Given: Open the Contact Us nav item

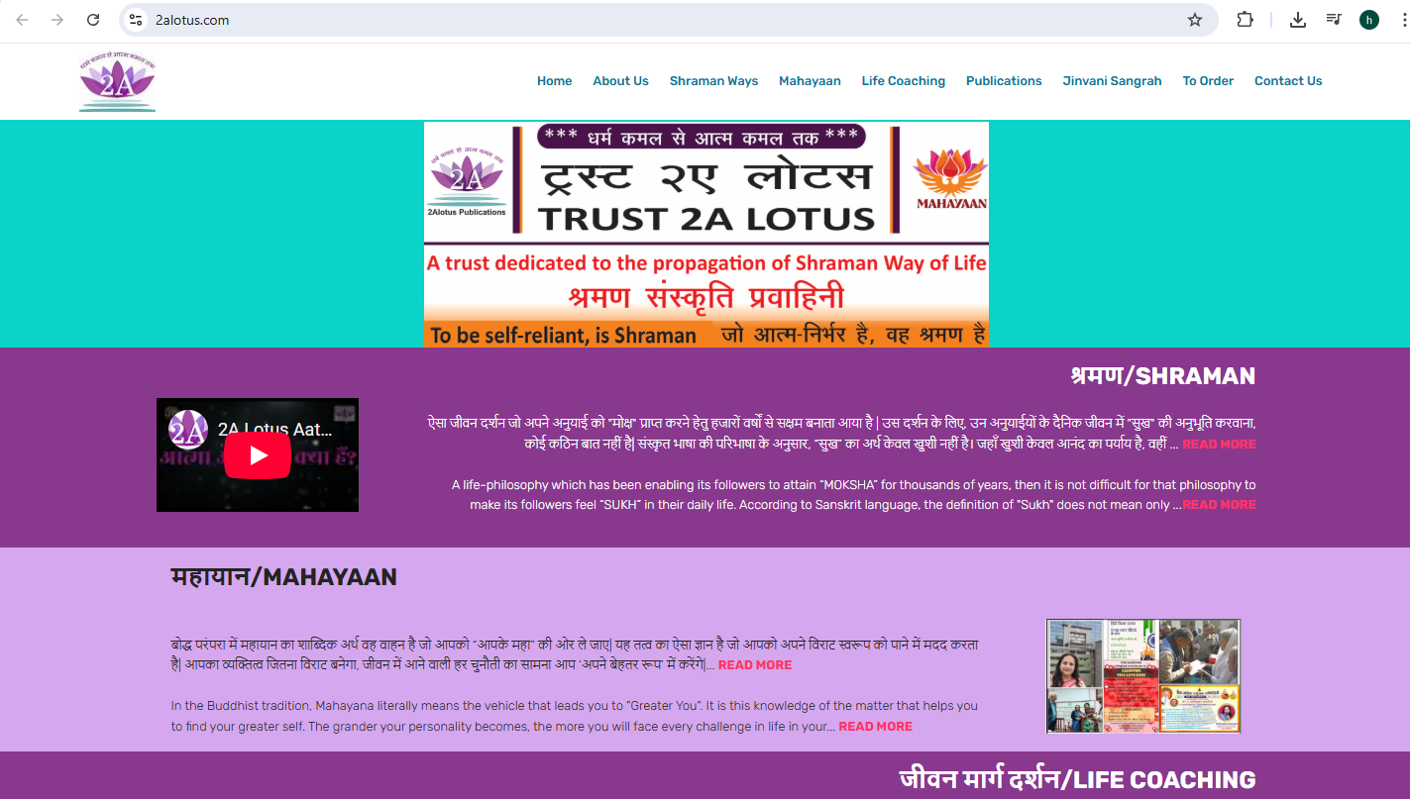Looking at the screenshot, I should point(1288,81).
